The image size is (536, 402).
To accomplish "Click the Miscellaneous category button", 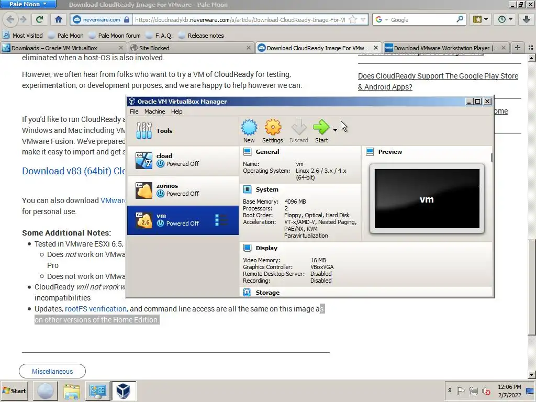I will [x=52, y=371].
